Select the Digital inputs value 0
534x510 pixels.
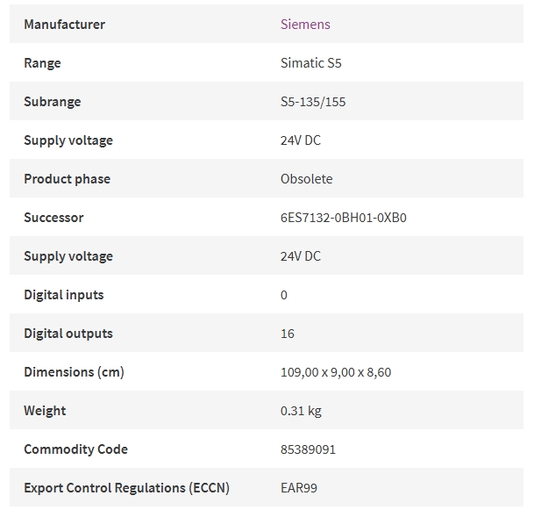coord(284,295)
